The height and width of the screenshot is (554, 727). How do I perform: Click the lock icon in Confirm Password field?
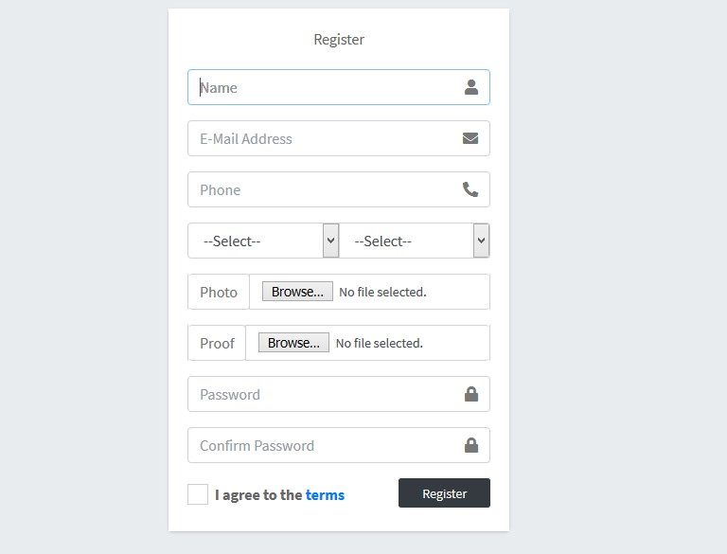tap(471, 445)
